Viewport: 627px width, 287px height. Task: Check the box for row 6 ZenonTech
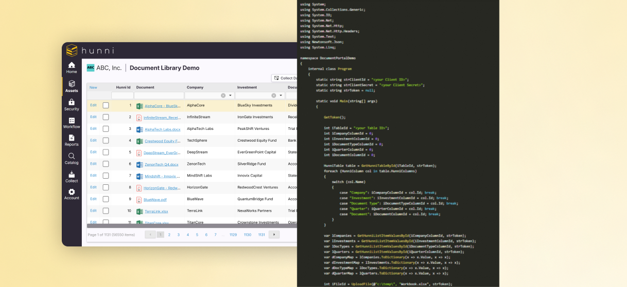106,164
